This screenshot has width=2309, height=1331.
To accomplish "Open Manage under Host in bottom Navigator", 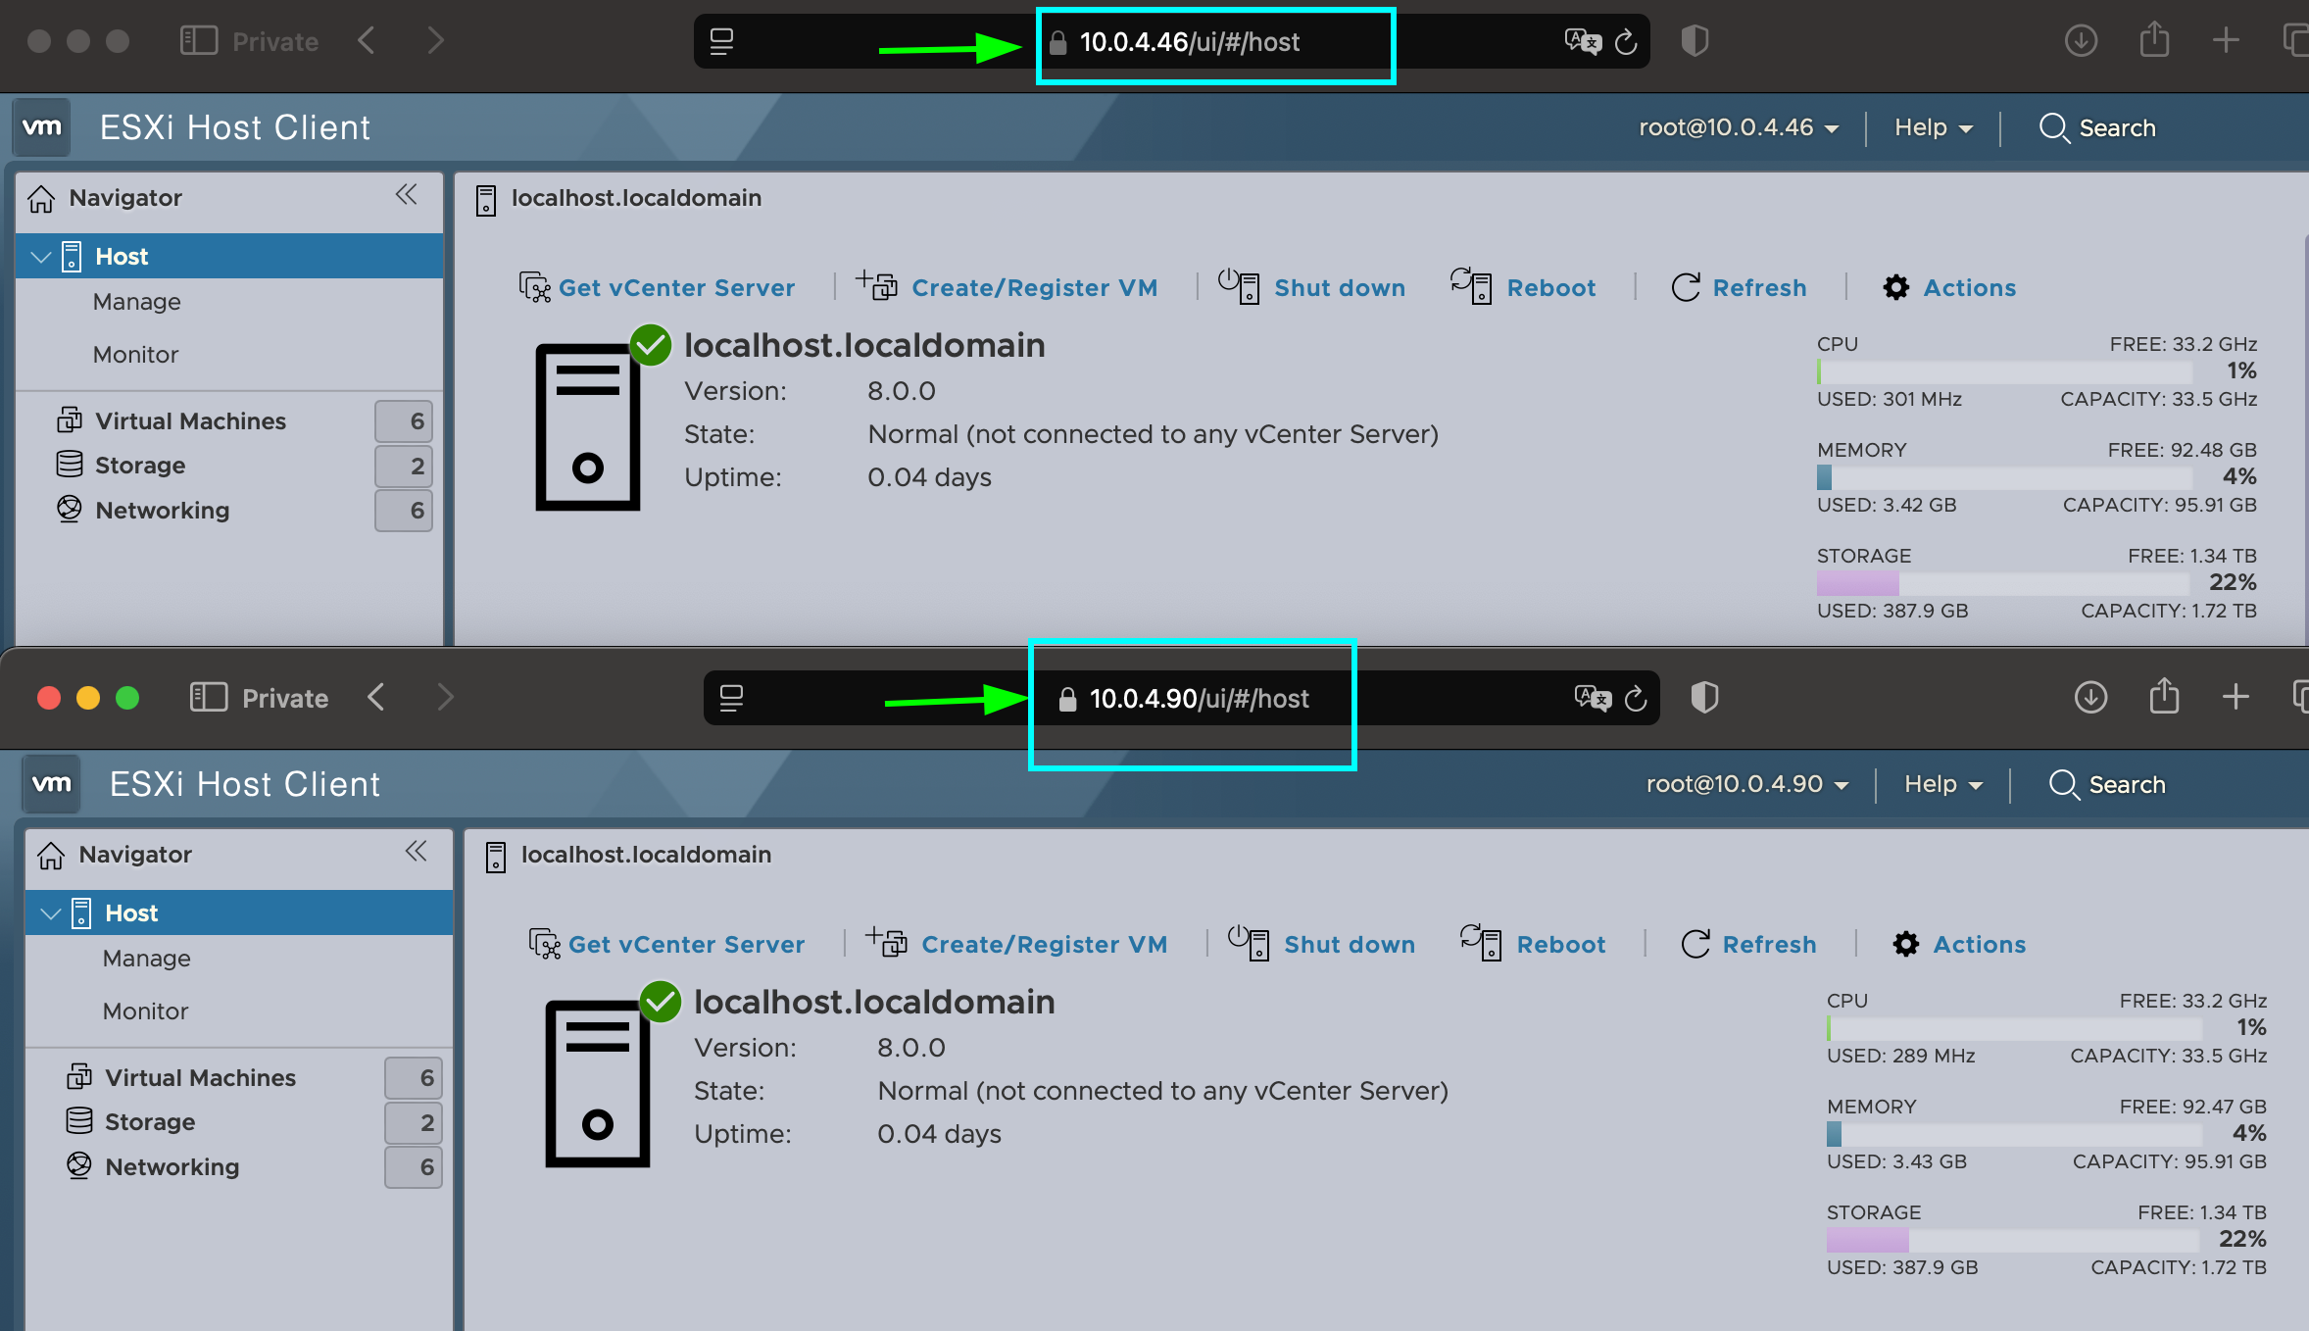I will click(146, 958).
